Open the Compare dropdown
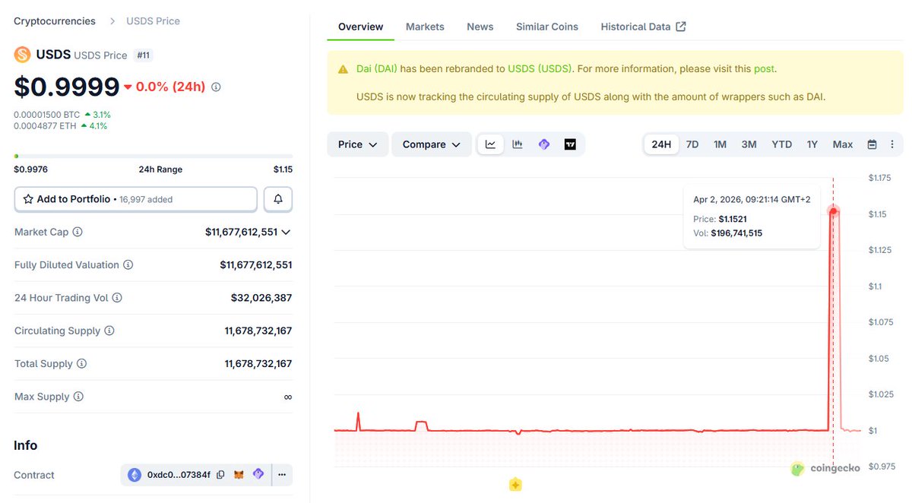Screen dimensions: 912x503 point(432,144)
